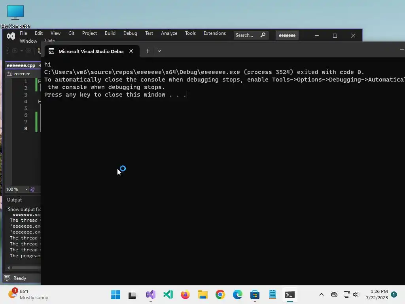Click the volume speaker tray icon

coord(356,294)
